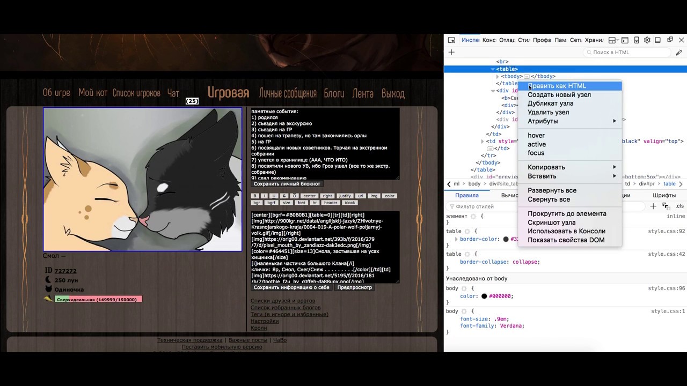Image resolution: width=687 pixels, height=386 pixels.
Task: Click 'Сохранить личный блокнот' button
Action: point(287,184)
